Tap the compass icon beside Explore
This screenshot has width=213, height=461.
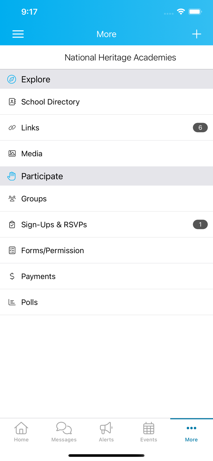pos(11,79)
